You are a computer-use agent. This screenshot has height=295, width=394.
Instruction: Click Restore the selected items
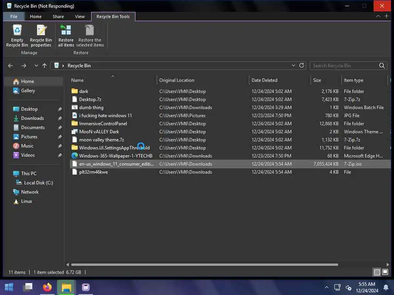coord(90,35)
